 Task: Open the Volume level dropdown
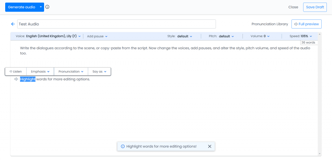[x=260, y=36]
